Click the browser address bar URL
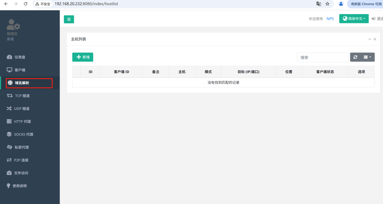Image resolution: width=383 pixels, height=204 pixels. (x=86, y=4)
